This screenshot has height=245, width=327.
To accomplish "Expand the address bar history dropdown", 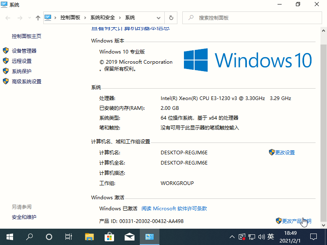I will [159, 18].
